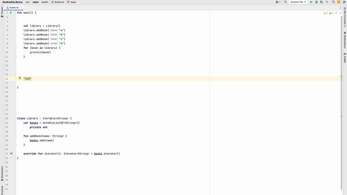Click src breadcrumb in navigation bar
This screenshot has width=347, height=195.
(28, 2)
